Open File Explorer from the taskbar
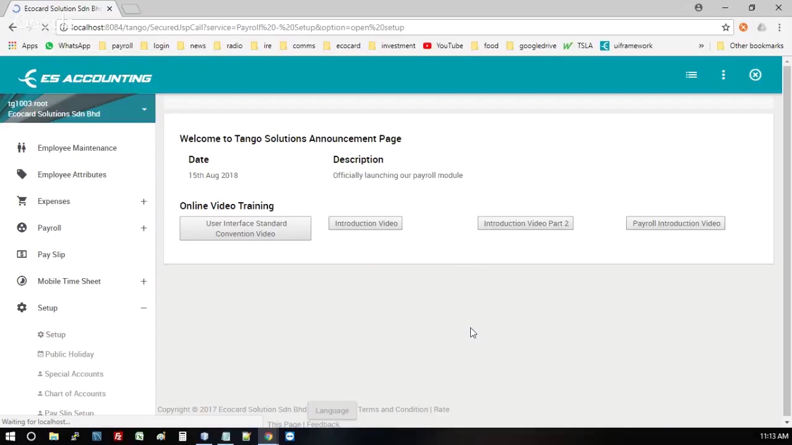 (x=54, y=436)
